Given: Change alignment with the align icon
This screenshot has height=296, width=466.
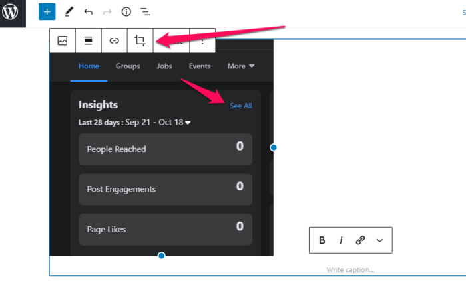Looking at the screenshot, I should click(89, 40).
